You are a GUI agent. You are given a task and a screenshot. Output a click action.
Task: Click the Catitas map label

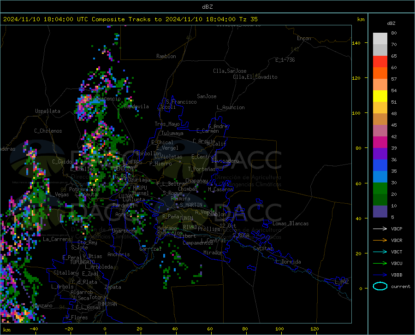tap(263, 248)
